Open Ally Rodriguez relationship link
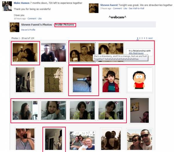Viewport: 174px width, 152px height. 136,53
